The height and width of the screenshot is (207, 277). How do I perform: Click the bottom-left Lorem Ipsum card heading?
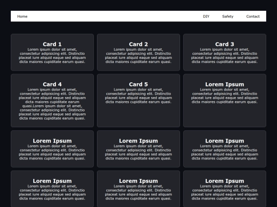click(x=52, y=181)
